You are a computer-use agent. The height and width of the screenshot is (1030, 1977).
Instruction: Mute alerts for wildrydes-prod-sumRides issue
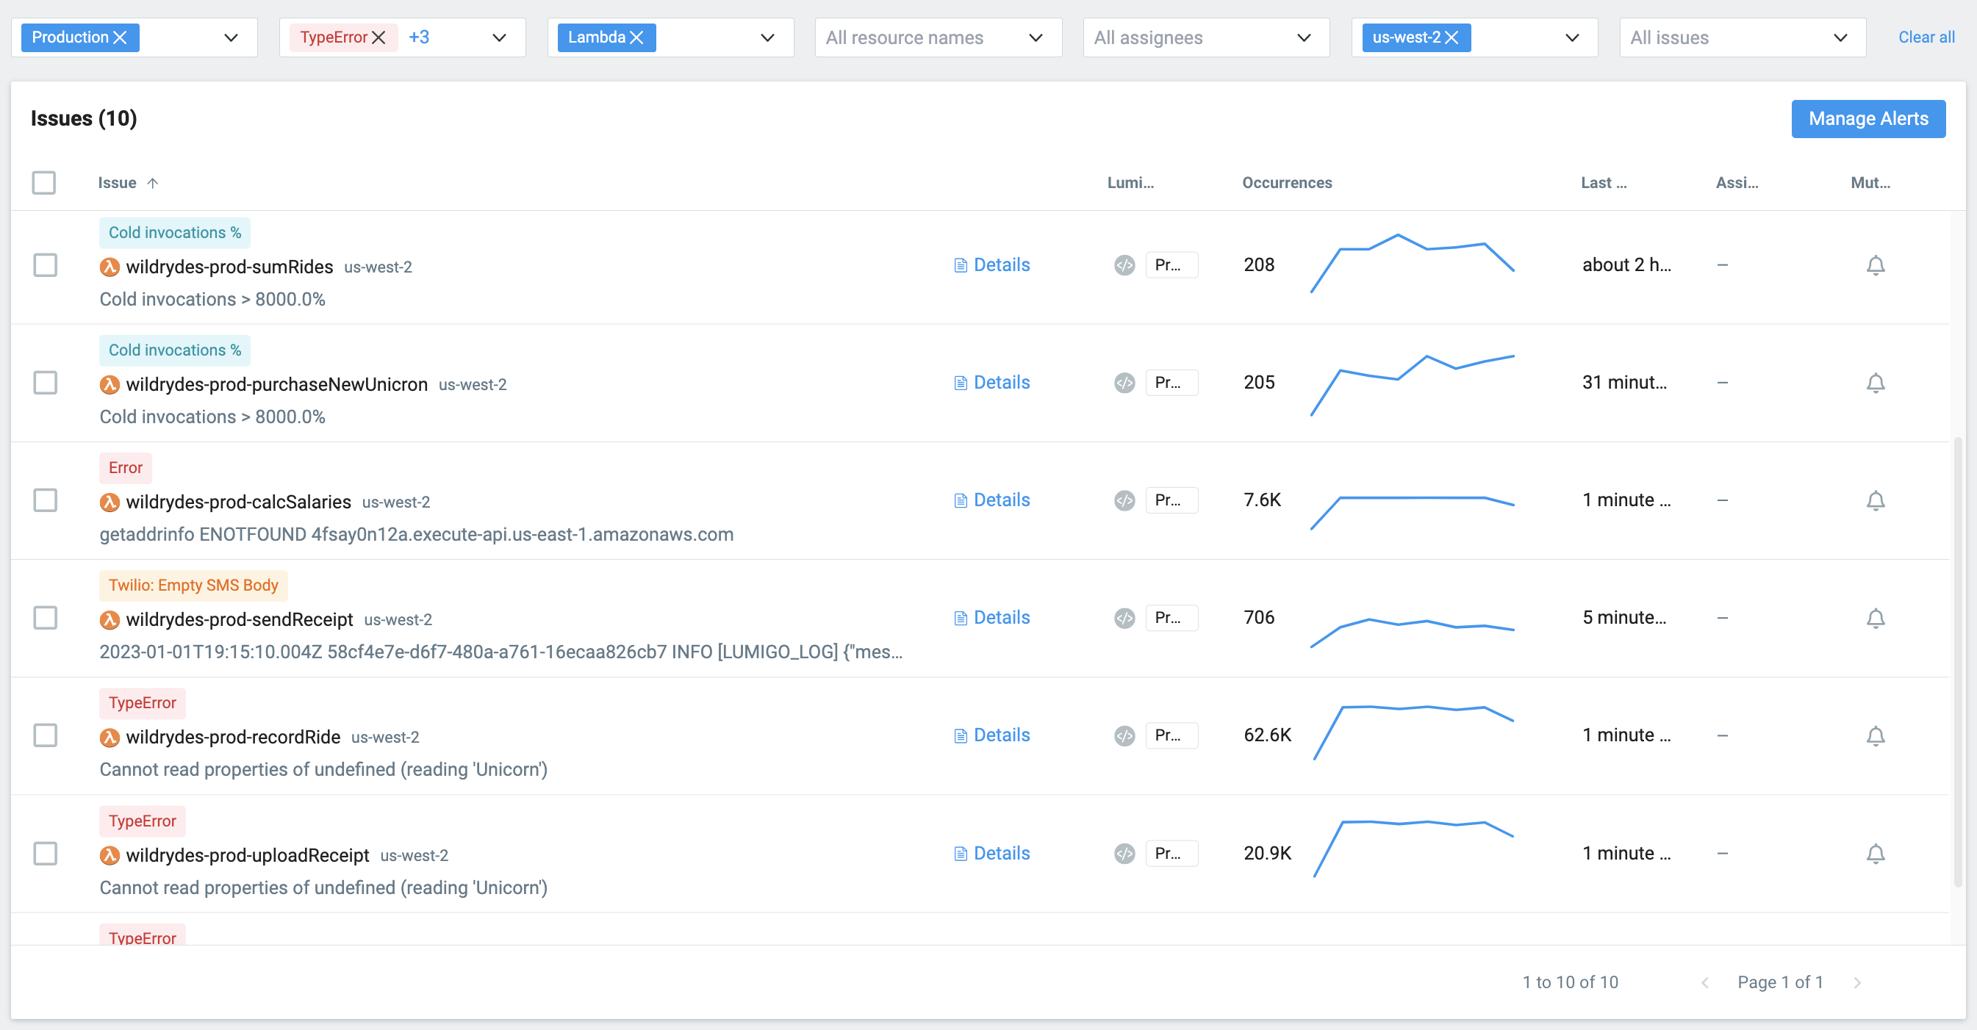(1875, 265)
